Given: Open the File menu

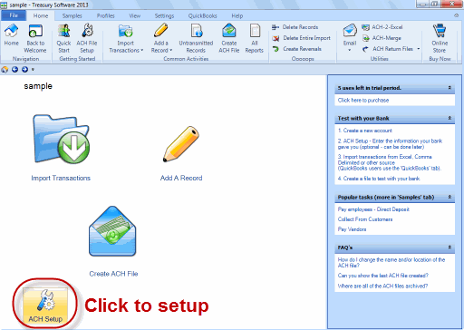Looking at the screenshot, I should click(14, 15).
